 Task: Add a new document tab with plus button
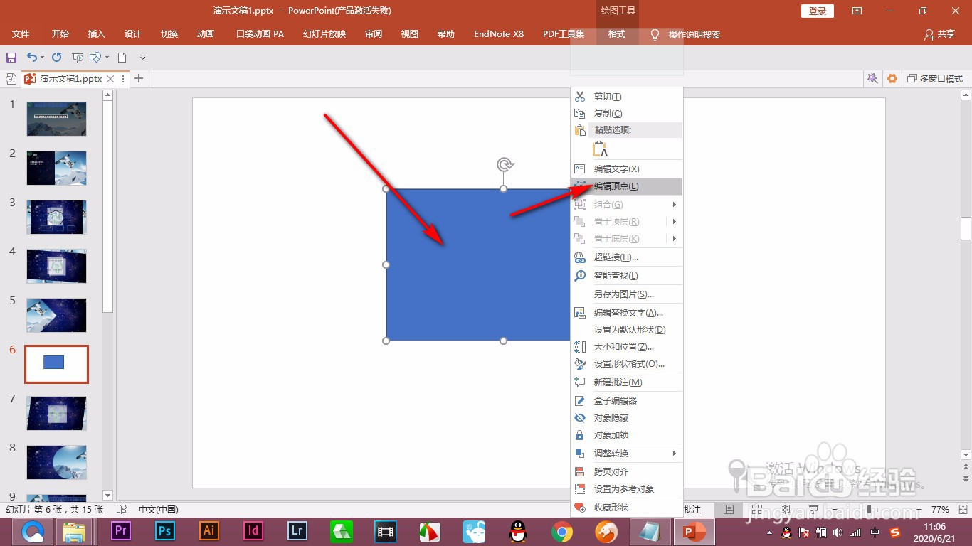pyautogui.click(x=139, y=79)
